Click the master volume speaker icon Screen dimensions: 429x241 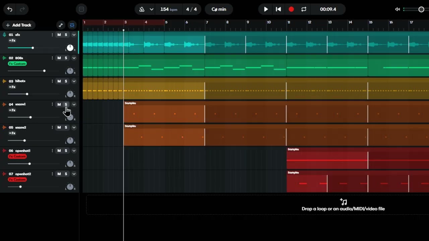pos(397,9)
